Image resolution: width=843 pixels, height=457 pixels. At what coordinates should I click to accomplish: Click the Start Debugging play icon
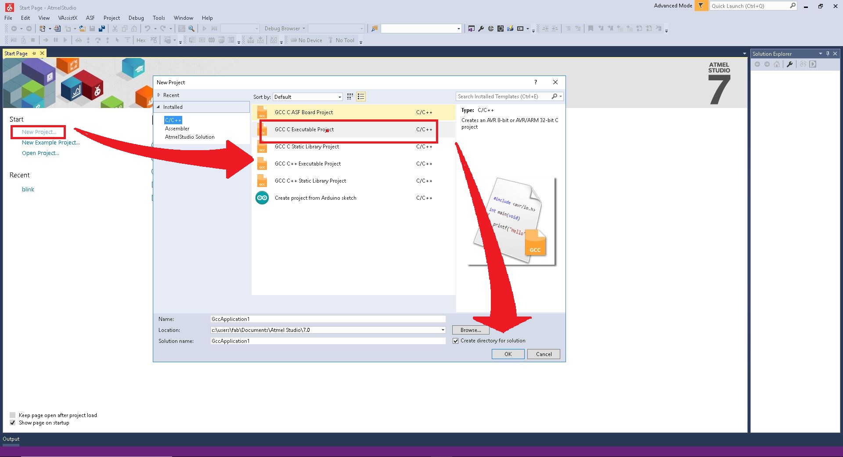204,29
